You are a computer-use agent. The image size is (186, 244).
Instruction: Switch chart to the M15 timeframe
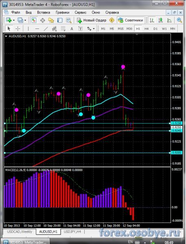point(120,29)
